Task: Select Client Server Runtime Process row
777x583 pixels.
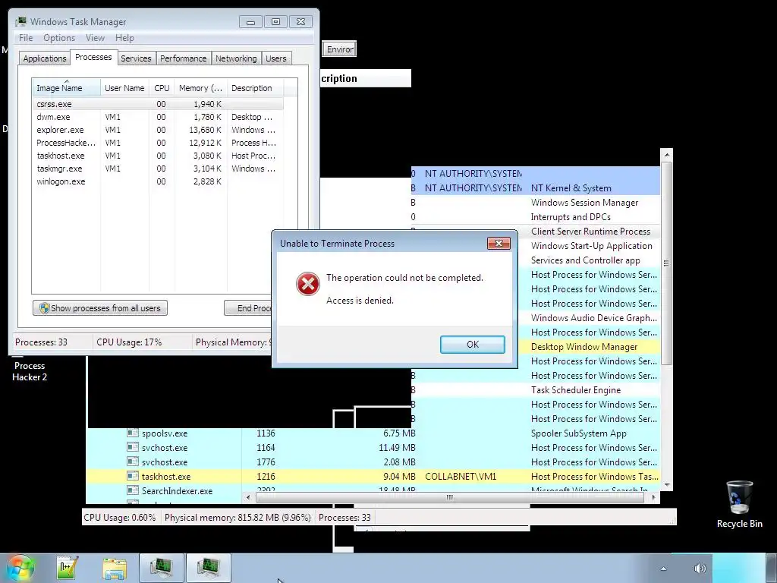Action: 589,231
